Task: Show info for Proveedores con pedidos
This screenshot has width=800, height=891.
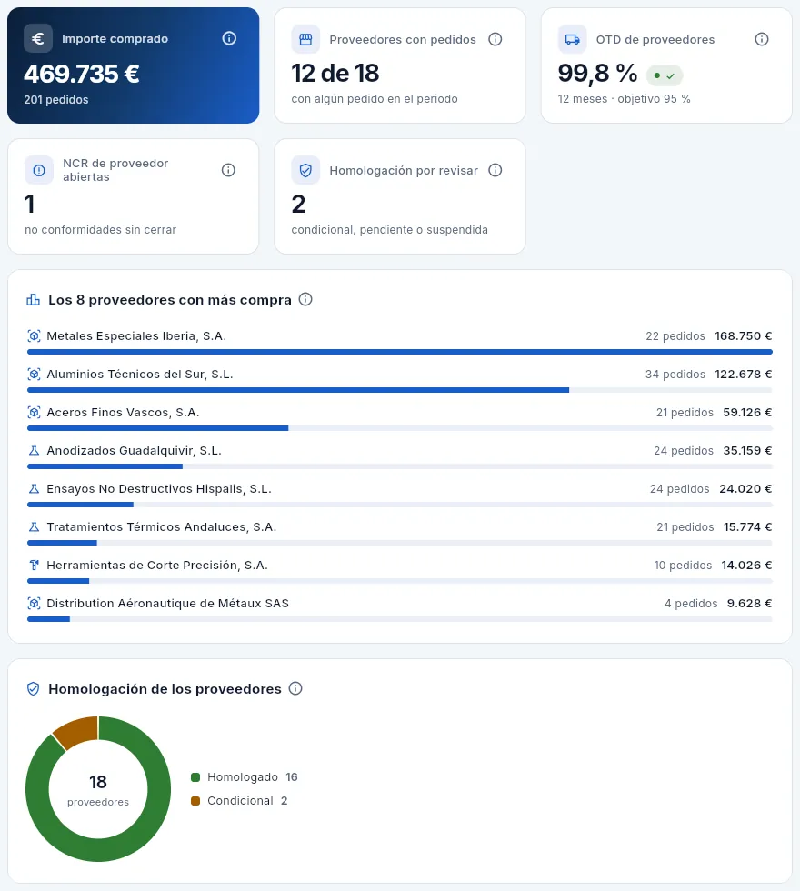Action: pyautogui.click(x=495, y=39)
